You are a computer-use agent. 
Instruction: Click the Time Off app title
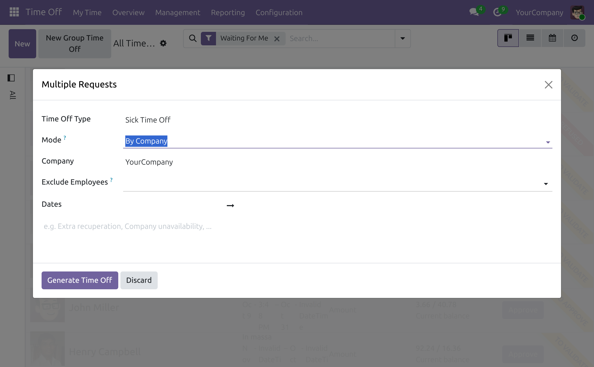pos(44,12)
